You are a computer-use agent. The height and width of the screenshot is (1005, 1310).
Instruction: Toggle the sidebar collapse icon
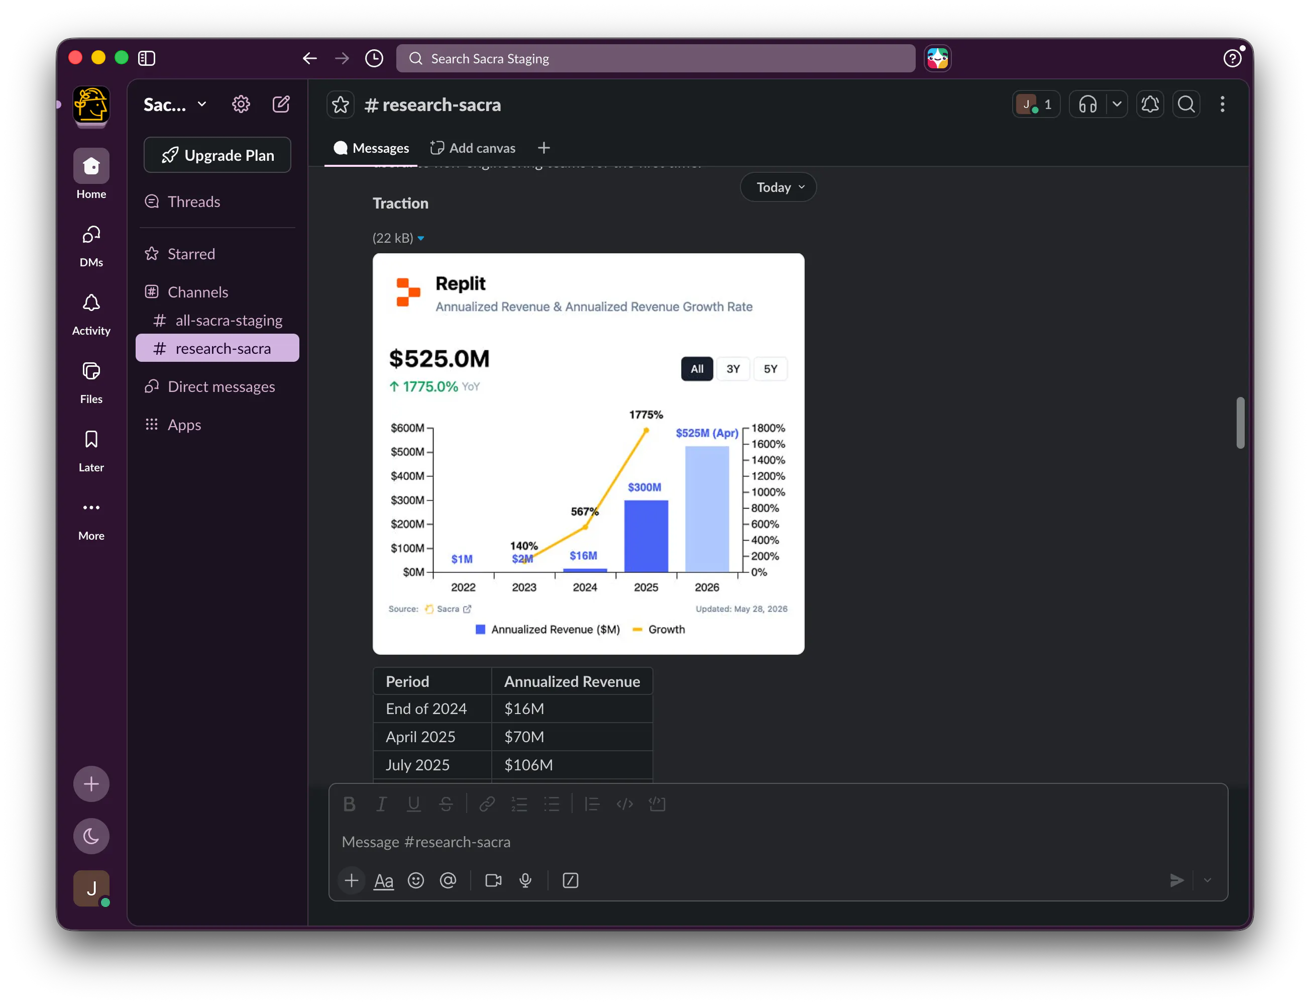pyautogui.click(x=147, y=58)
